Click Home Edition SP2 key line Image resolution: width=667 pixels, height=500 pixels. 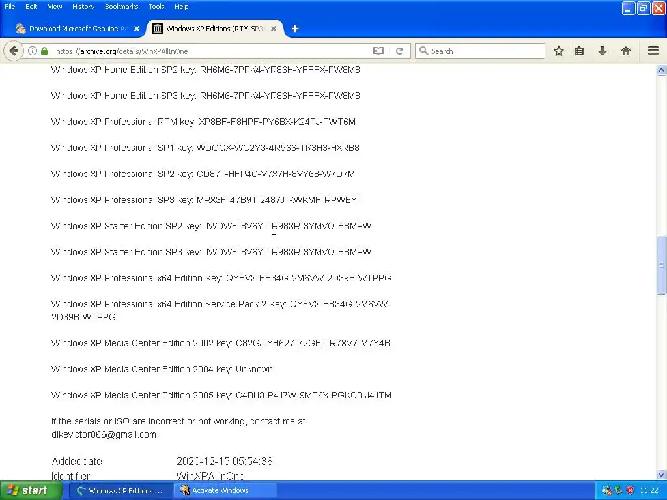coord(205,70)
